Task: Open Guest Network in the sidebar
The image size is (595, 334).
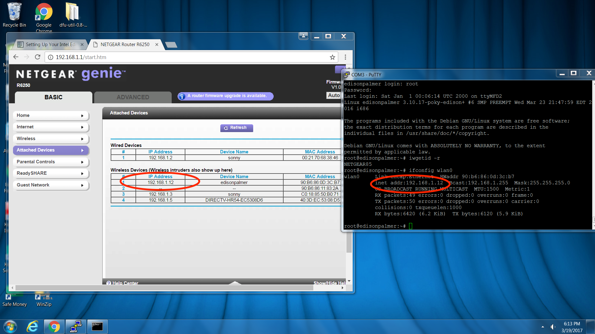Action: (51, 185)
